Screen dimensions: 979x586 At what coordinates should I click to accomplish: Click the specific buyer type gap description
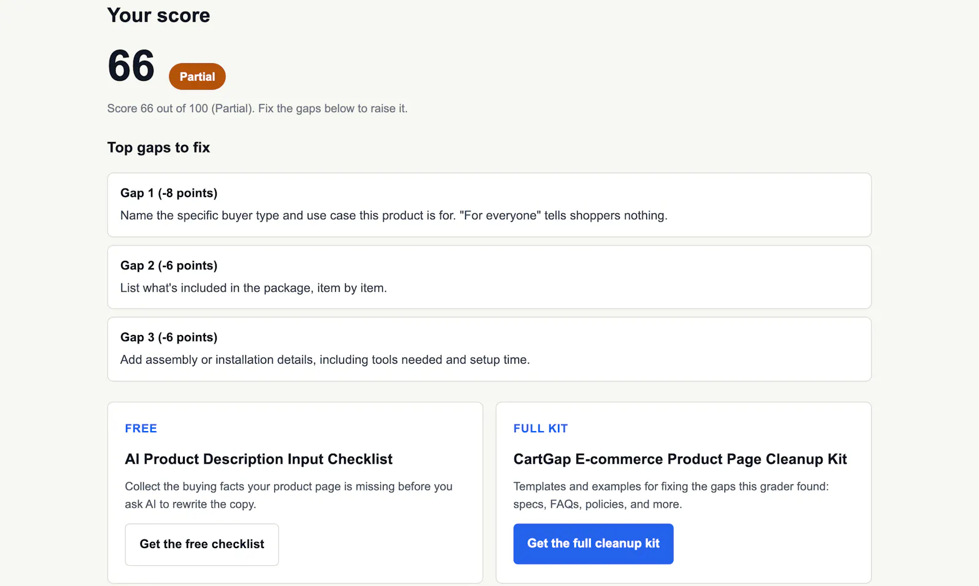[393, 216]
